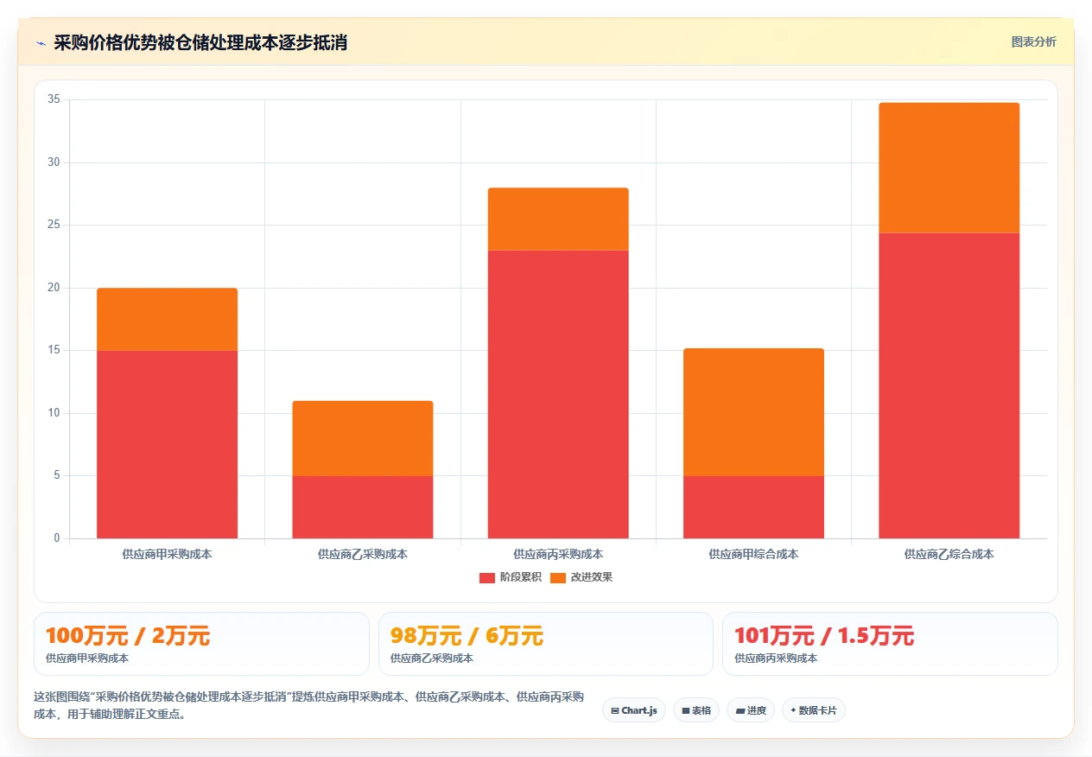1092x757 pixels.
Task: Click the 100万元 / 2万元 data card value
Action: pos(128,636)
